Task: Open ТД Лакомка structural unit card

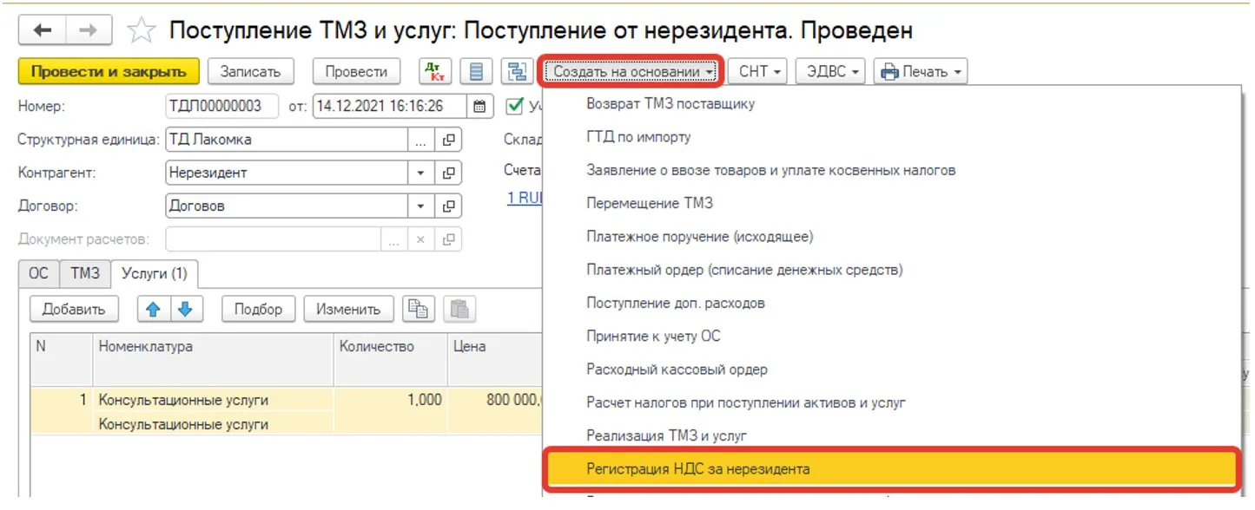Action: (449, 140)
